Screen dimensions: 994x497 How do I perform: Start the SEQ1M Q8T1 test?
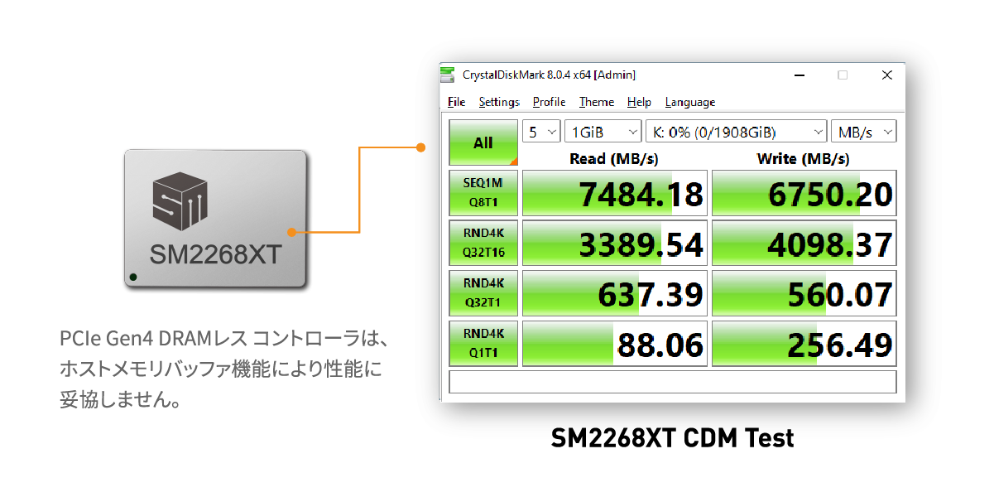[x=483, y=194]
